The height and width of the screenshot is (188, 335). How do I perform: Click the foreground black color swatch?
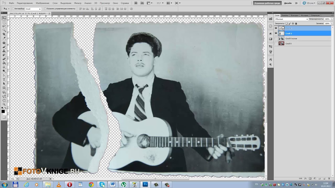click(3, 111)
